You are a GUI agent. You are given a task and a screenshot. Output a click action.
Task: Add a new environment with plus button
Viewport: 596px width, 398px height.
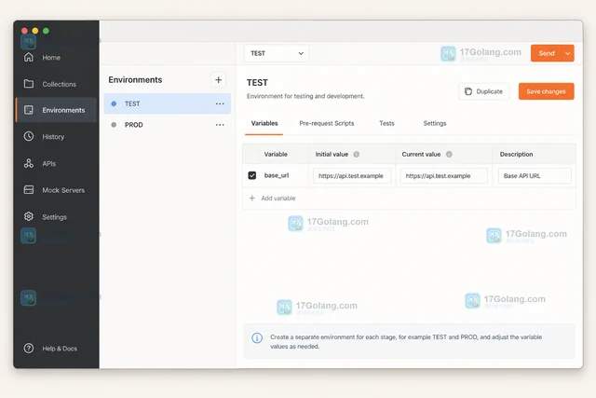coord(218,80)
